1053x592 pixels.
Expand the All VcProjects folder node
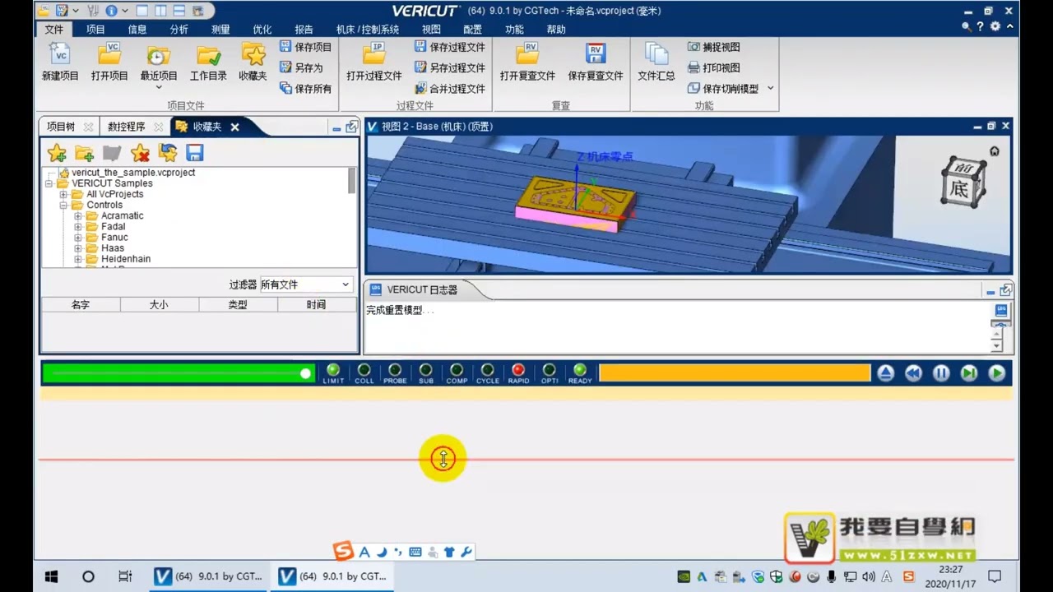tap(63, 194)
